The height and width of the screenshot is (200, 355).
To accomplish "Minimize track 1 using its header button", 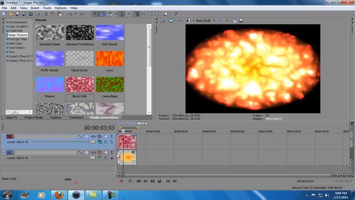I will pos(4,136).
